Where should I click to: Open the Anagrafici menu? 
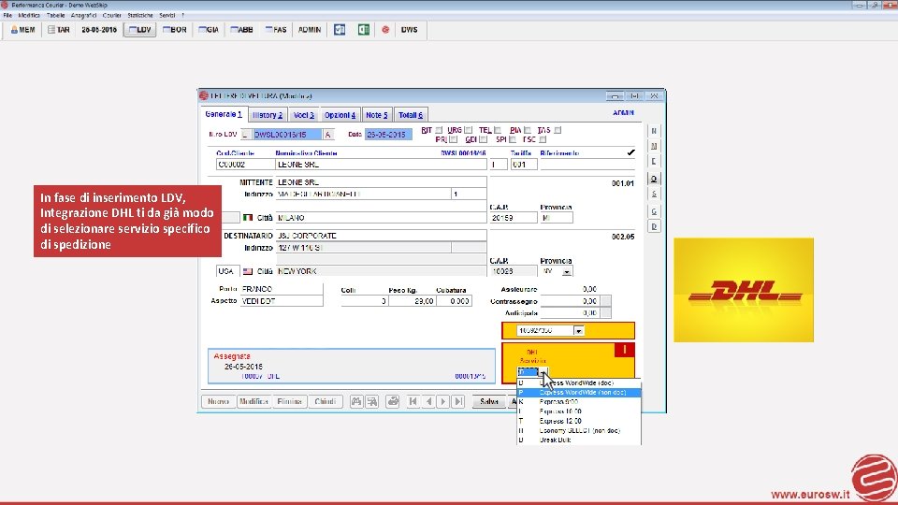[83, 16]
